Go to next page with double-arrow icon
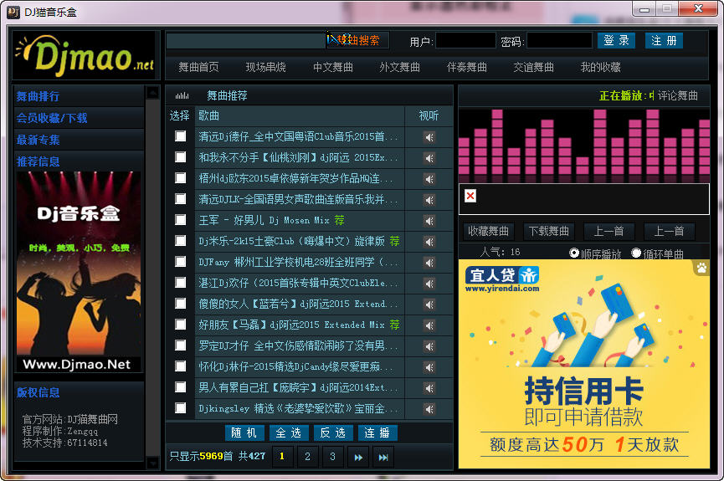This screenshot has width=724, height=481. tap(358, 457)
